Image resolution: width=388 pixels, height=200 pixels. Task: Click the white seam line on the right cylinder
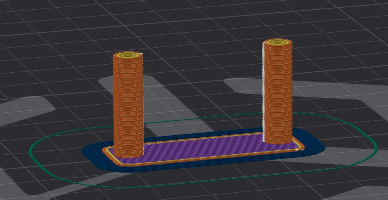point(264,93)
